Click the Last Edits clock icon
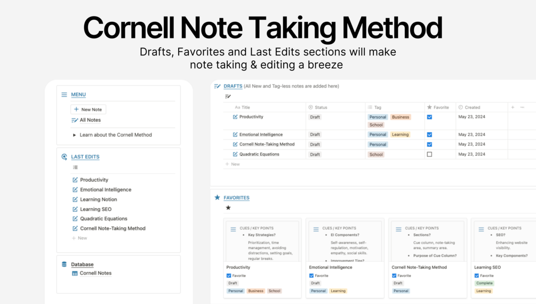536x304 pixels. (64, 157)
